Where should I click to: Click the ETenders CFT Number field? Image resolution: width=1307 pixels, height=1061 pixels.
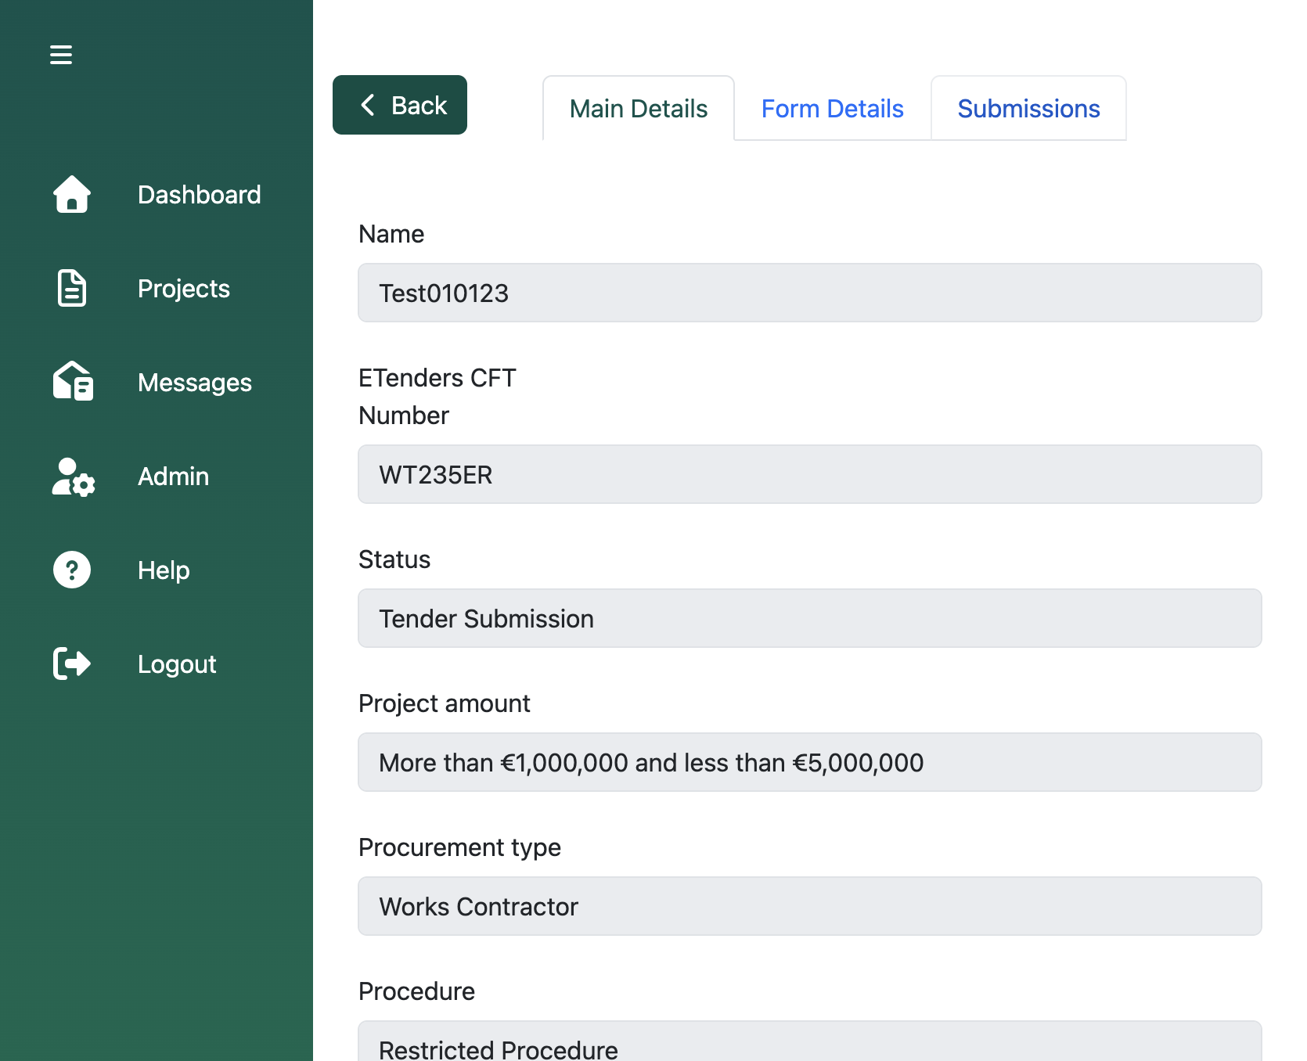(810, 474)
